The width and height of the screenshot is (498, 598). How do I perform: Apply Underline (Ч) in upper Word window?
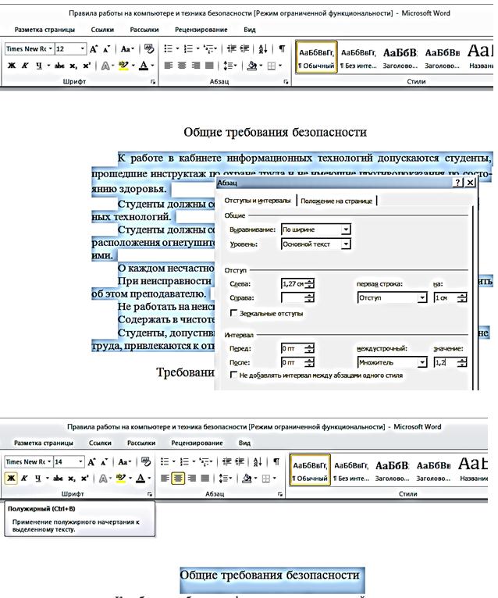(38, 66)
